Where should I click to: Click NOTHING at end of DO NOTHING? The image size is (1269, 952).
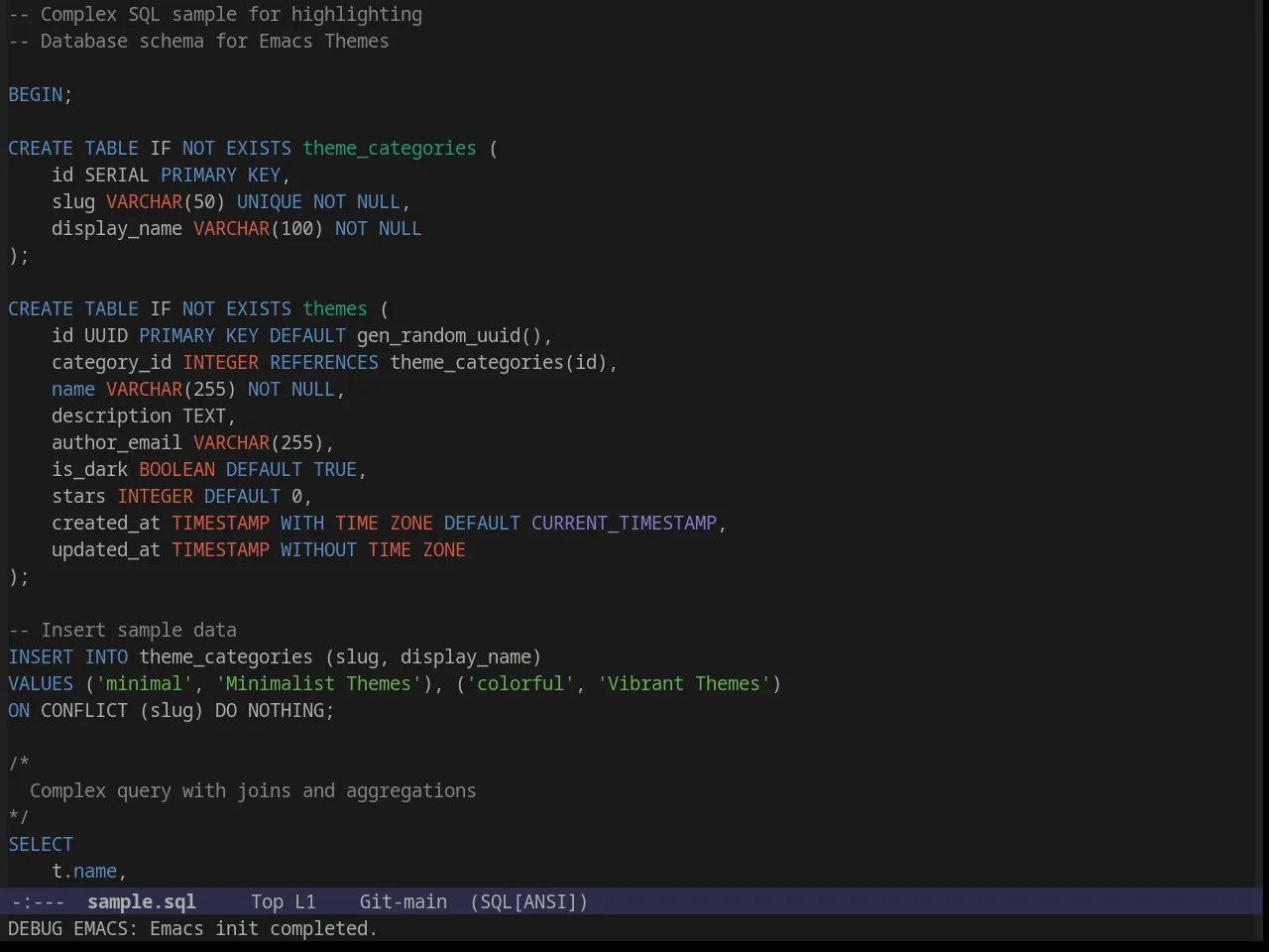(x=286, y=710)
